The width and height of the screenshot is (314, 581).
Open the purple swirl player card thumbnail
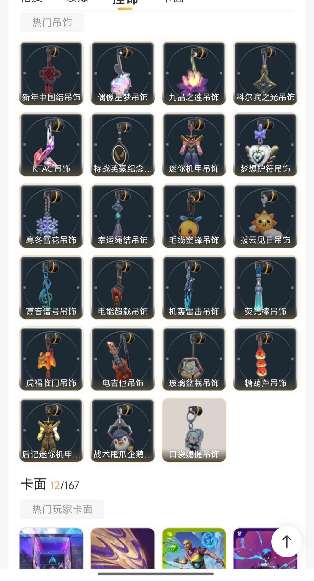click(123, 548)
